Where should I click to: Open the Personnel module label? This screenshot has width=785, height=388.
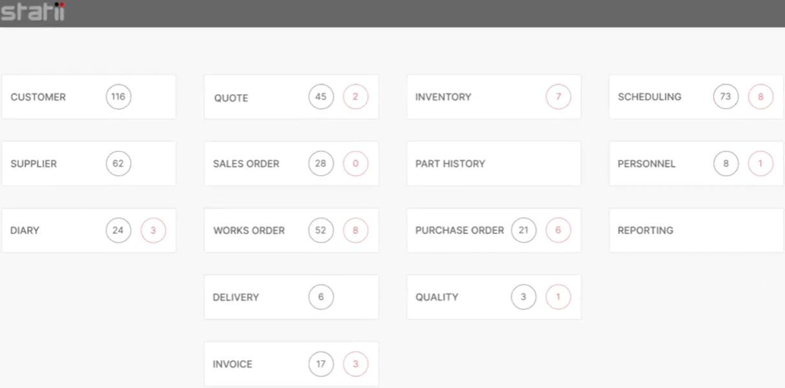pyautogui.click(x=647, y=164)
